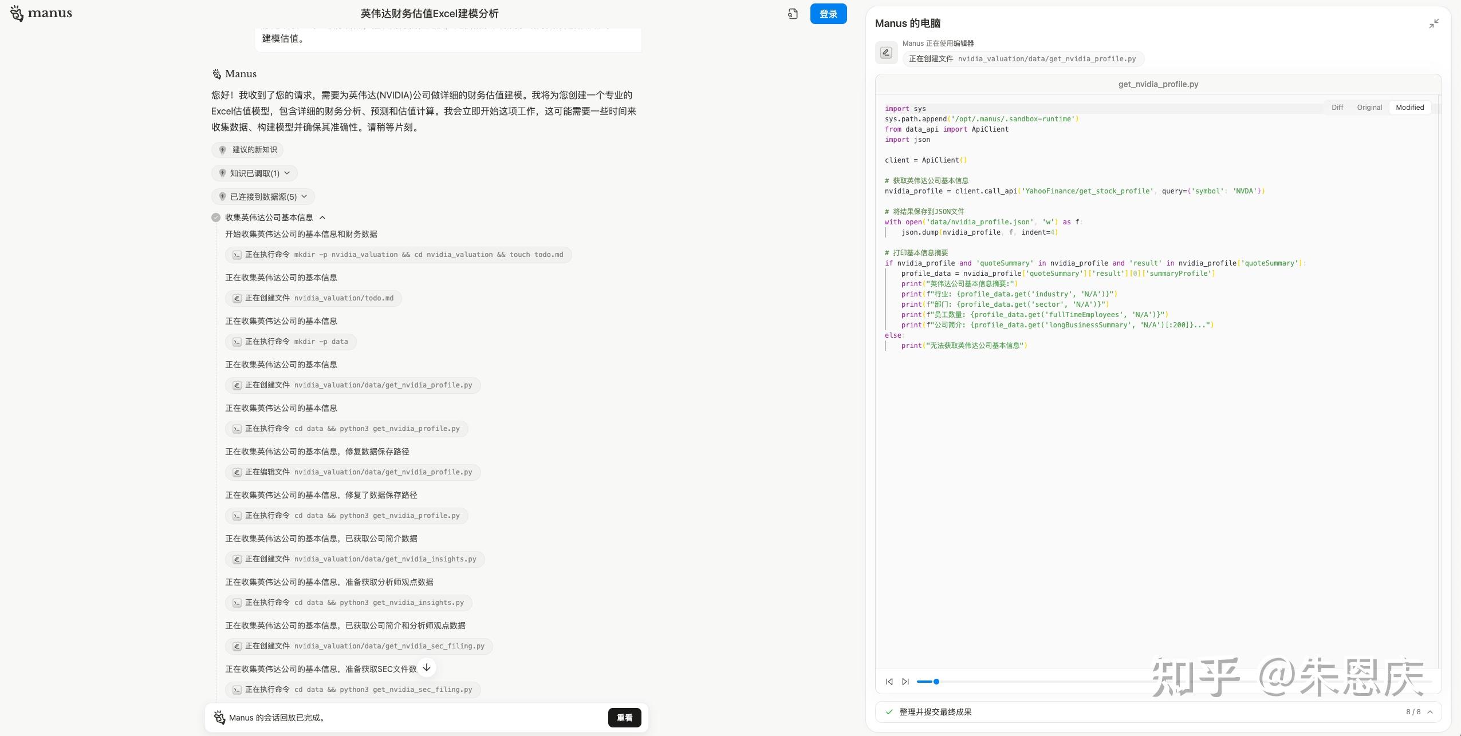Expand the 8/8 task progress chevron
Viewport: 1461px width, 736px height.
click(x=1430, y=712)
